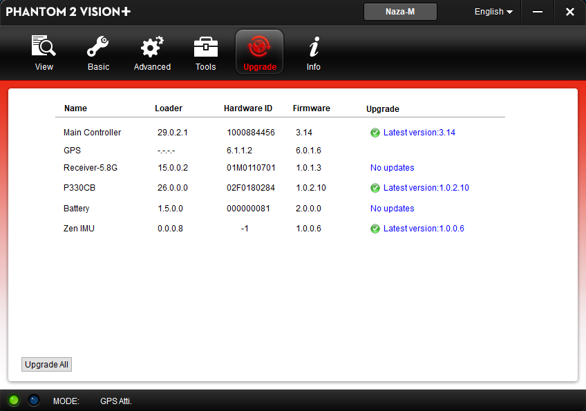This screenshot has width=586, height=411.
Task: Select the Battery row name
Action: [77, 209]
